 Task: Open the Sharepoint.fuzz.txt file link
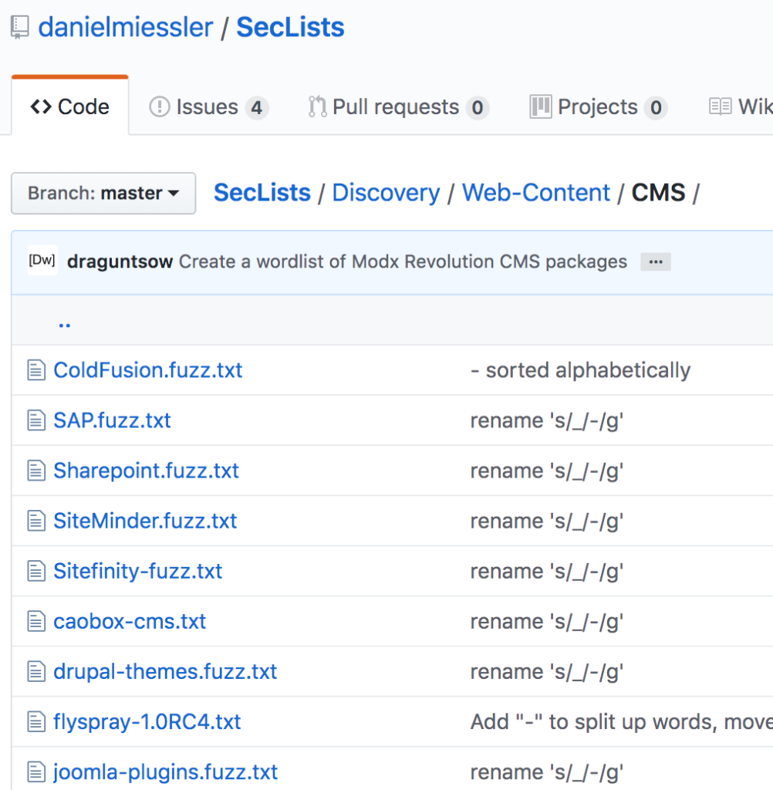point(146,471)
